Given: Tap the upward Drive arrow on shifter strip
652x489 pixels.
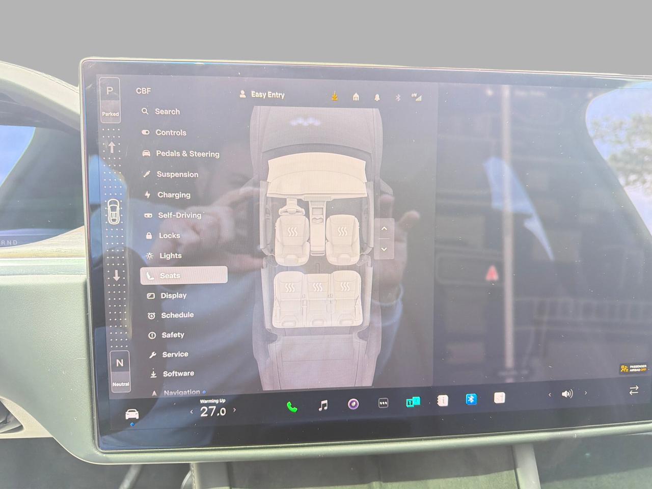Looking at the screenshot, I should pos(112,147).
